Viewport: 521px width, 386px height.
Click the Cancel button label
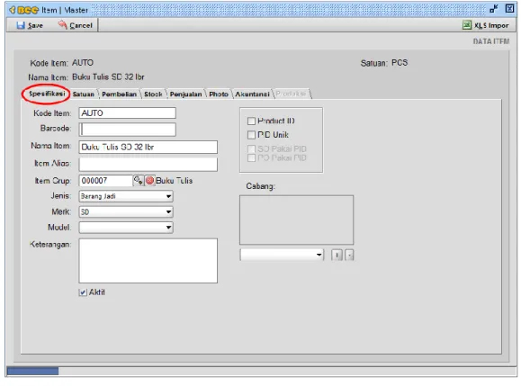(x=81, y=25)
